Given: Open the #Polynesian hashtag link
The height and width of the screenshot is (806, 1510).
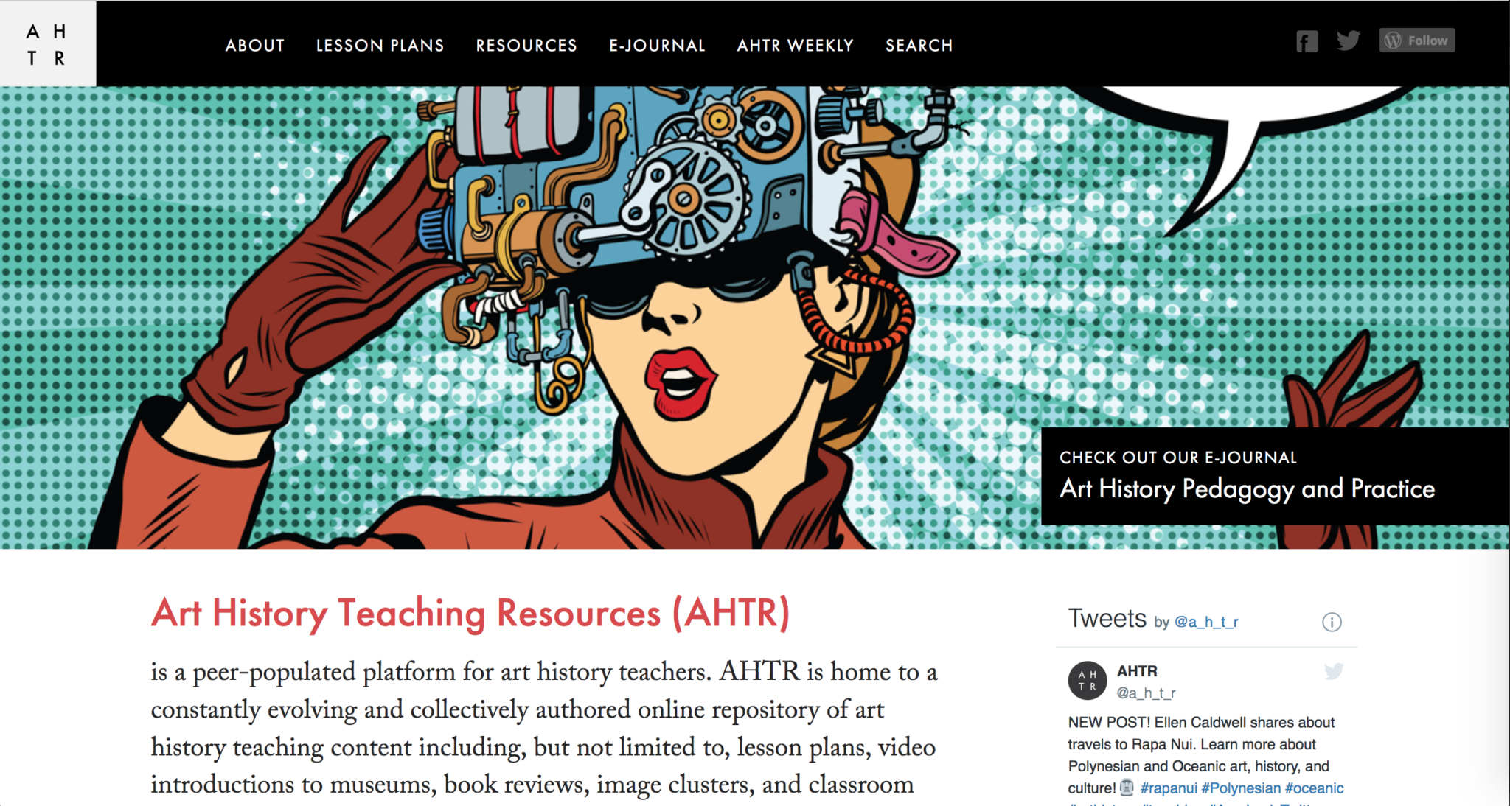Looking at the screenshot, I should click(1241, 788).
